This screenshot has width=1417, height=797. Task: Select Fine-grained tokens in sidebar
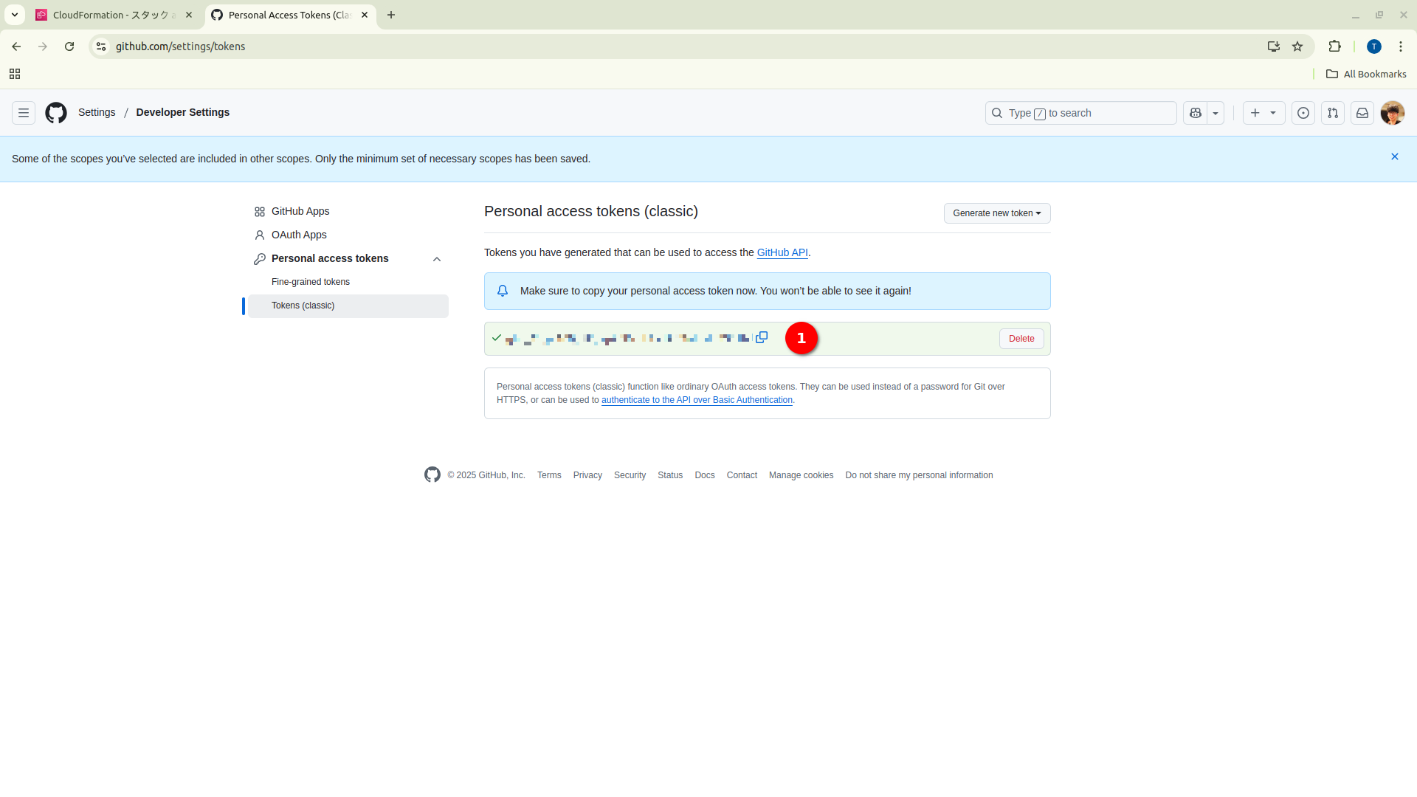[311, 282]
